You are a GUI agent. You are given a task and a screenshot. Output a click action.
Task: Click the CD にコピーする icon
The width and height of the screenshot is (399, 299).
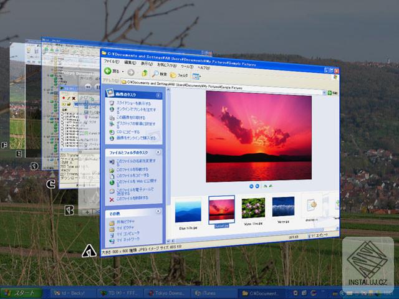[112, 132]
